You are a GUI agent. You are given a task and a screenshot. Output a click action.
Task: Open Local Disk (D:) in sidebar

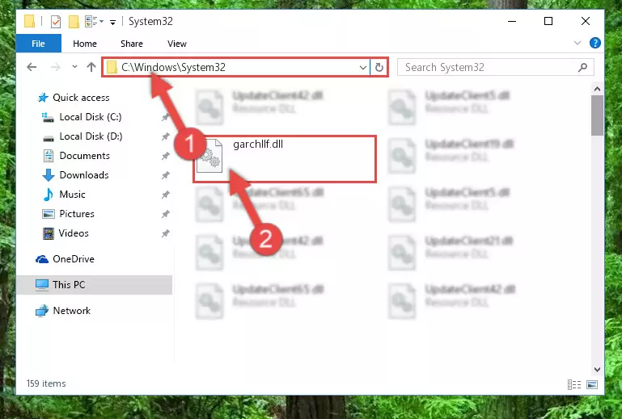point(91,136)
